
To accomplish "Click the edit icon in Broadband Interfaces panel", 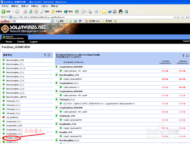I will (187, 56).
